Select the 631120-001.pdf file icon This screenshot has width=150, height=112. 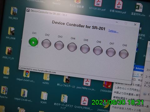tap(98, 3)
